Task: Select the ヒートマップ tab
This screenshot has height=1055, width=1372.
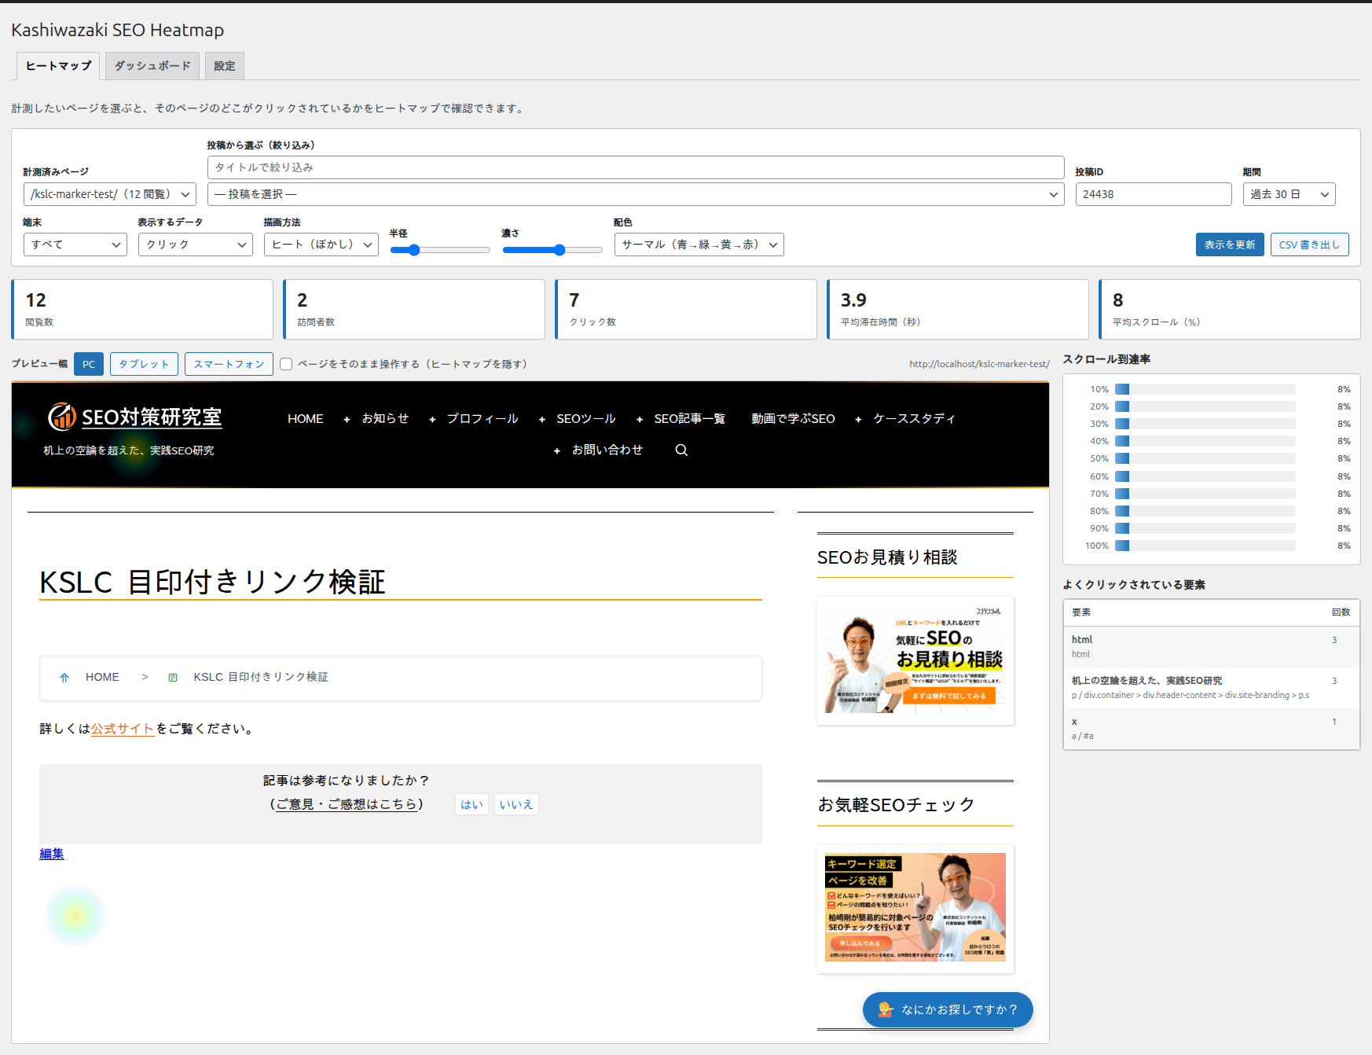Action: 59,66
